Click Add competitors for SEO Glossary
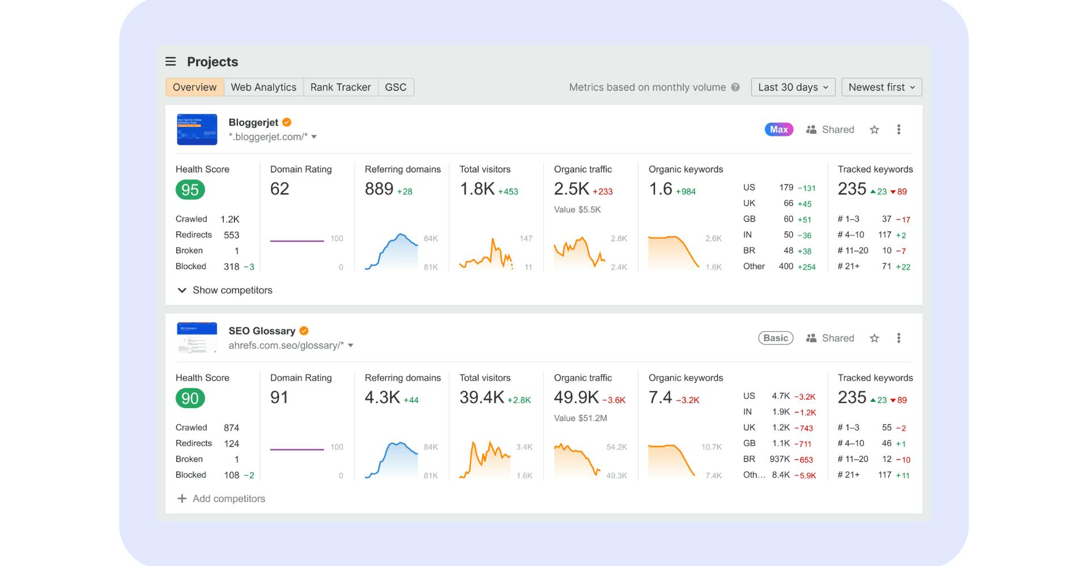1088x566 pixels. click(222, 499)
